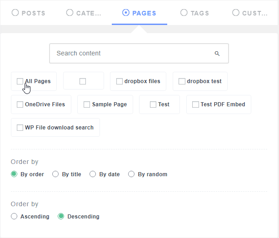279x238 pixels.
Task: Select the OneDrive Files checkbox
Action: click(20, 104)
